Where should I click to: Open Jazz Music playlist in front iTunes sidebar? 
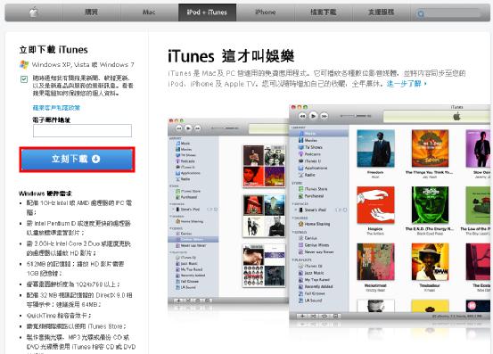(x=310, y=273)
